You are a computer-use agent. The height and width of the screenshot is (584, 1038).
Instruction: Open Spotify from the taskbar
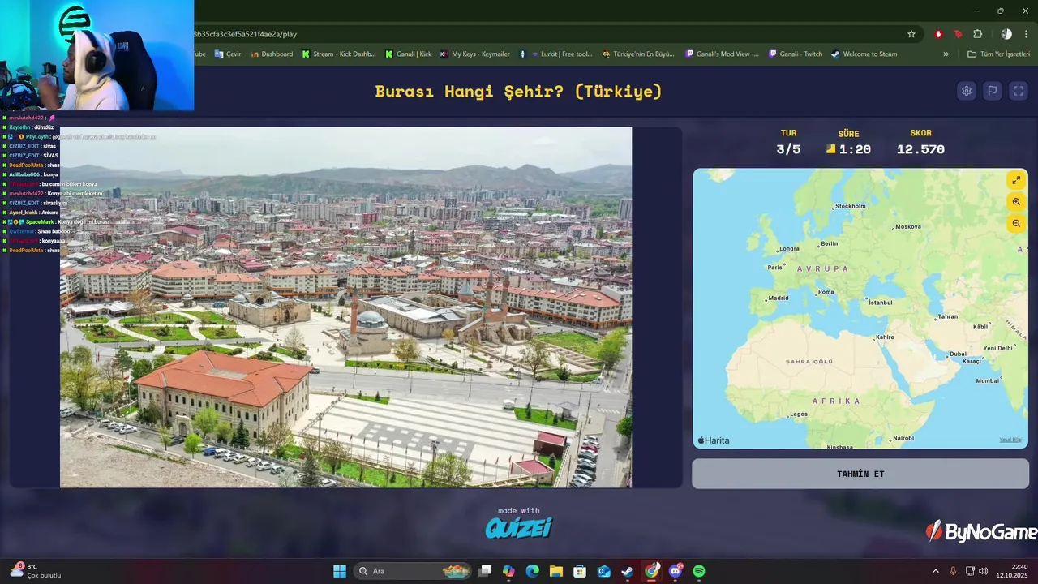(x=699, y=571)
